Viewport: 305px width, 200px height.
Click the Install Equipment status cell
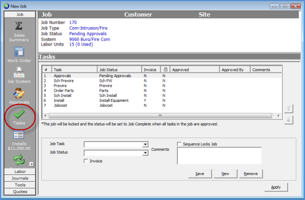pos(114,100)
